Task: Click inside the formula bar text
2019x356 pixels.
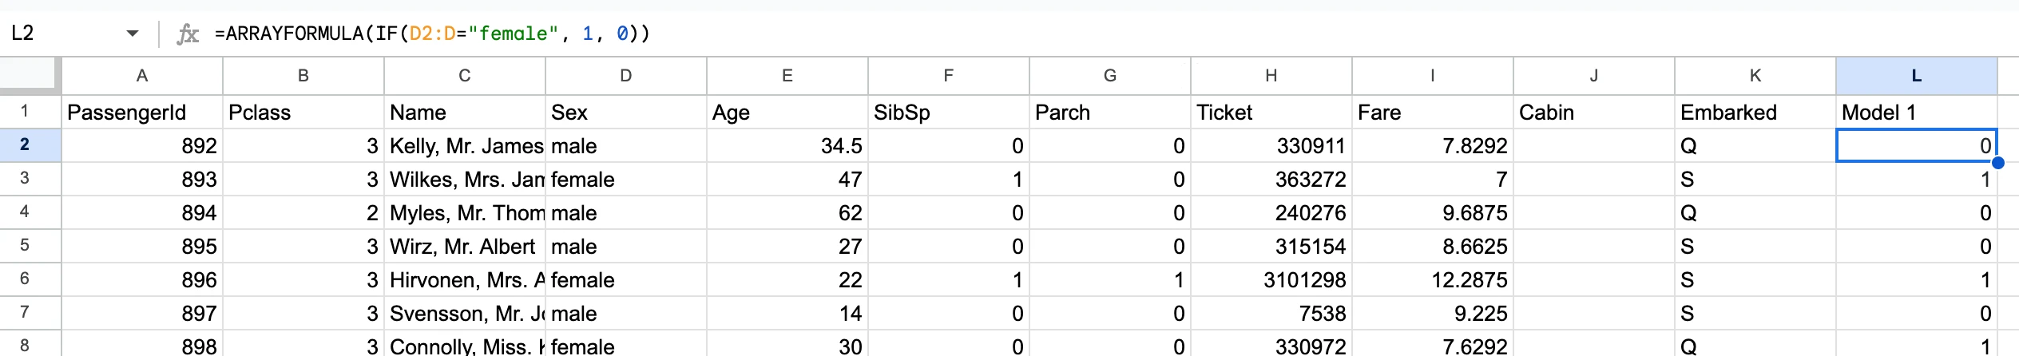Action: point(431,34)
